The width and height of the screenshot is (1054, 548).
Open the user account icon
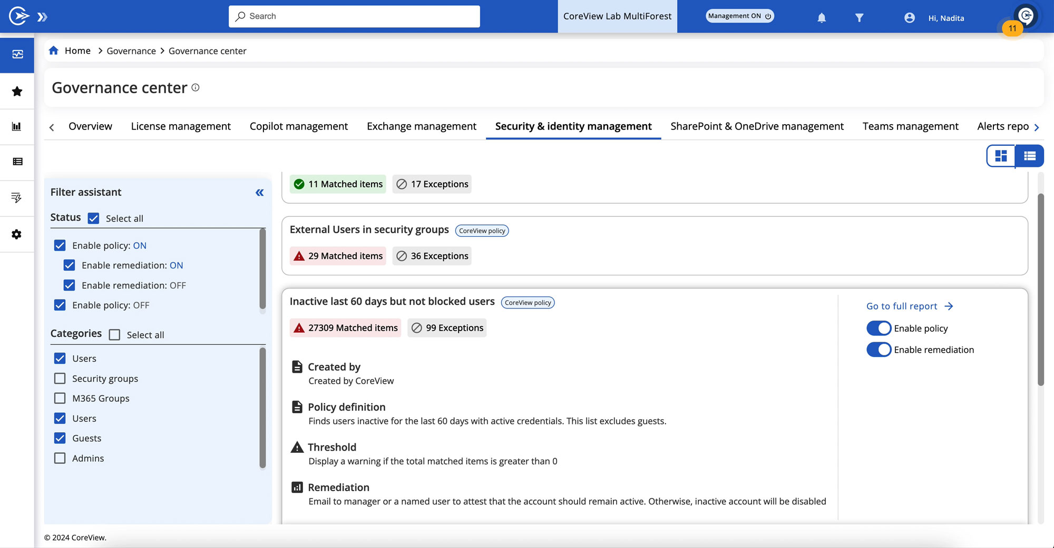tap(909, 17)
